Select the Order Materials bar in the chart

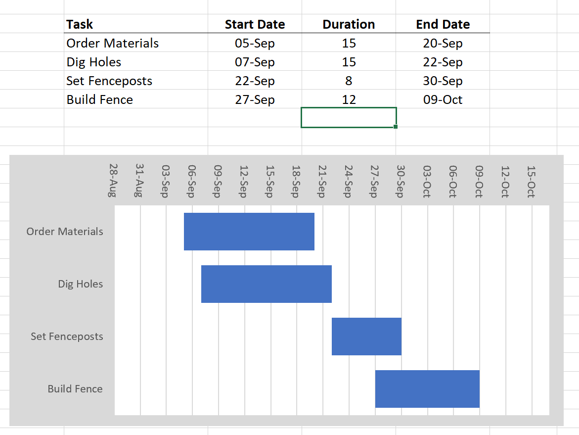(x=249, y=231)
